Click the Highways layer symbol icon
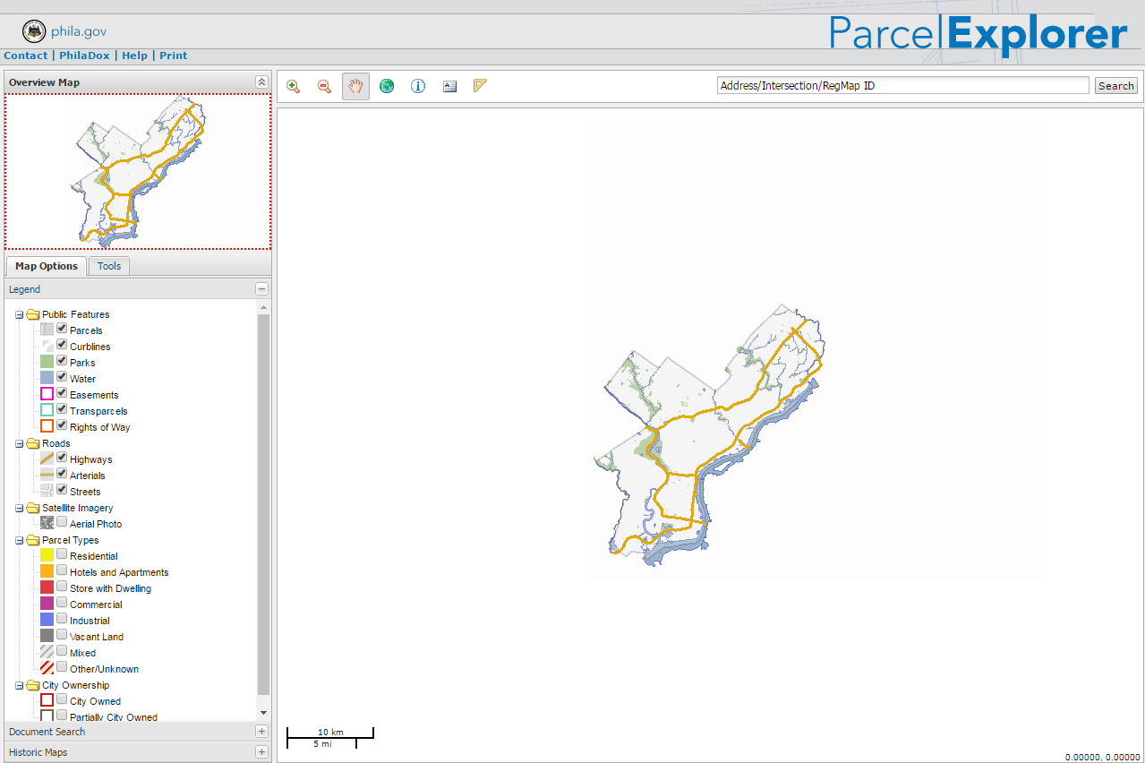The image size is (1145, 763). (x=47, y=459)
